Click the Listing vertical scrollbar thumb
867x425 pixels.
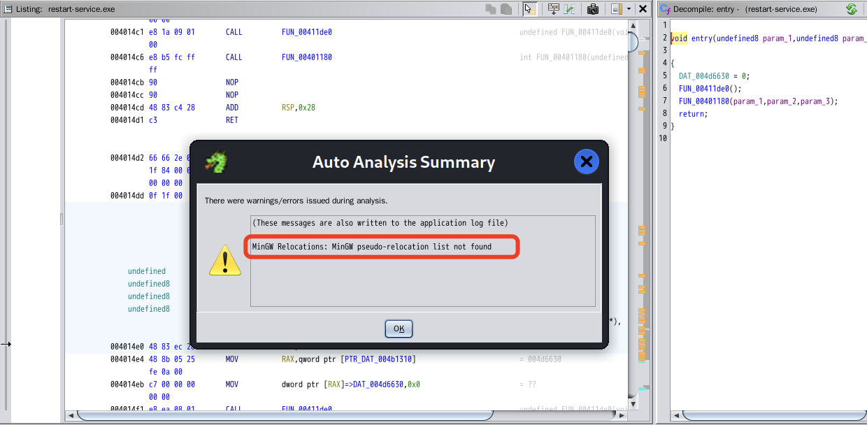click(x=633, y=42)
